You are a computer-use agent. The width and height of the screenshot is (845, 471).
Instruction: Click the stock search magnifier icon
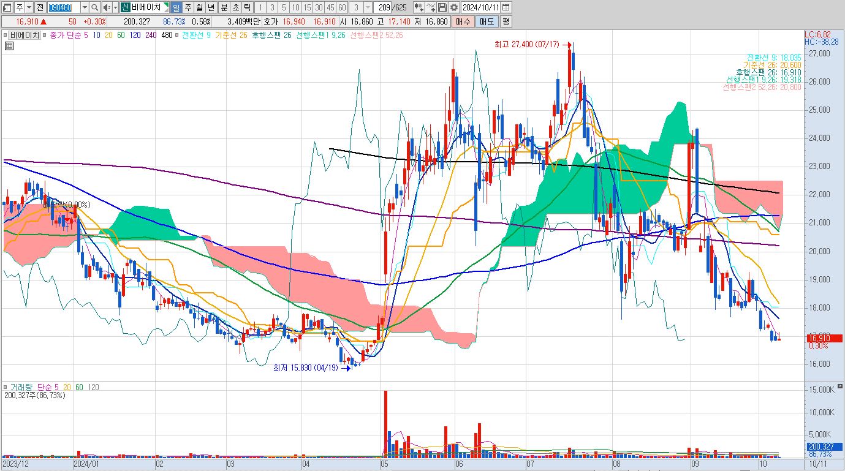pyautogui.click(x=95, y=7)
